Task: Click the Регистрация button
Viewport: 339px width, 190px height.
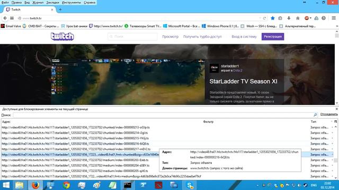Action: coord(273,36)
